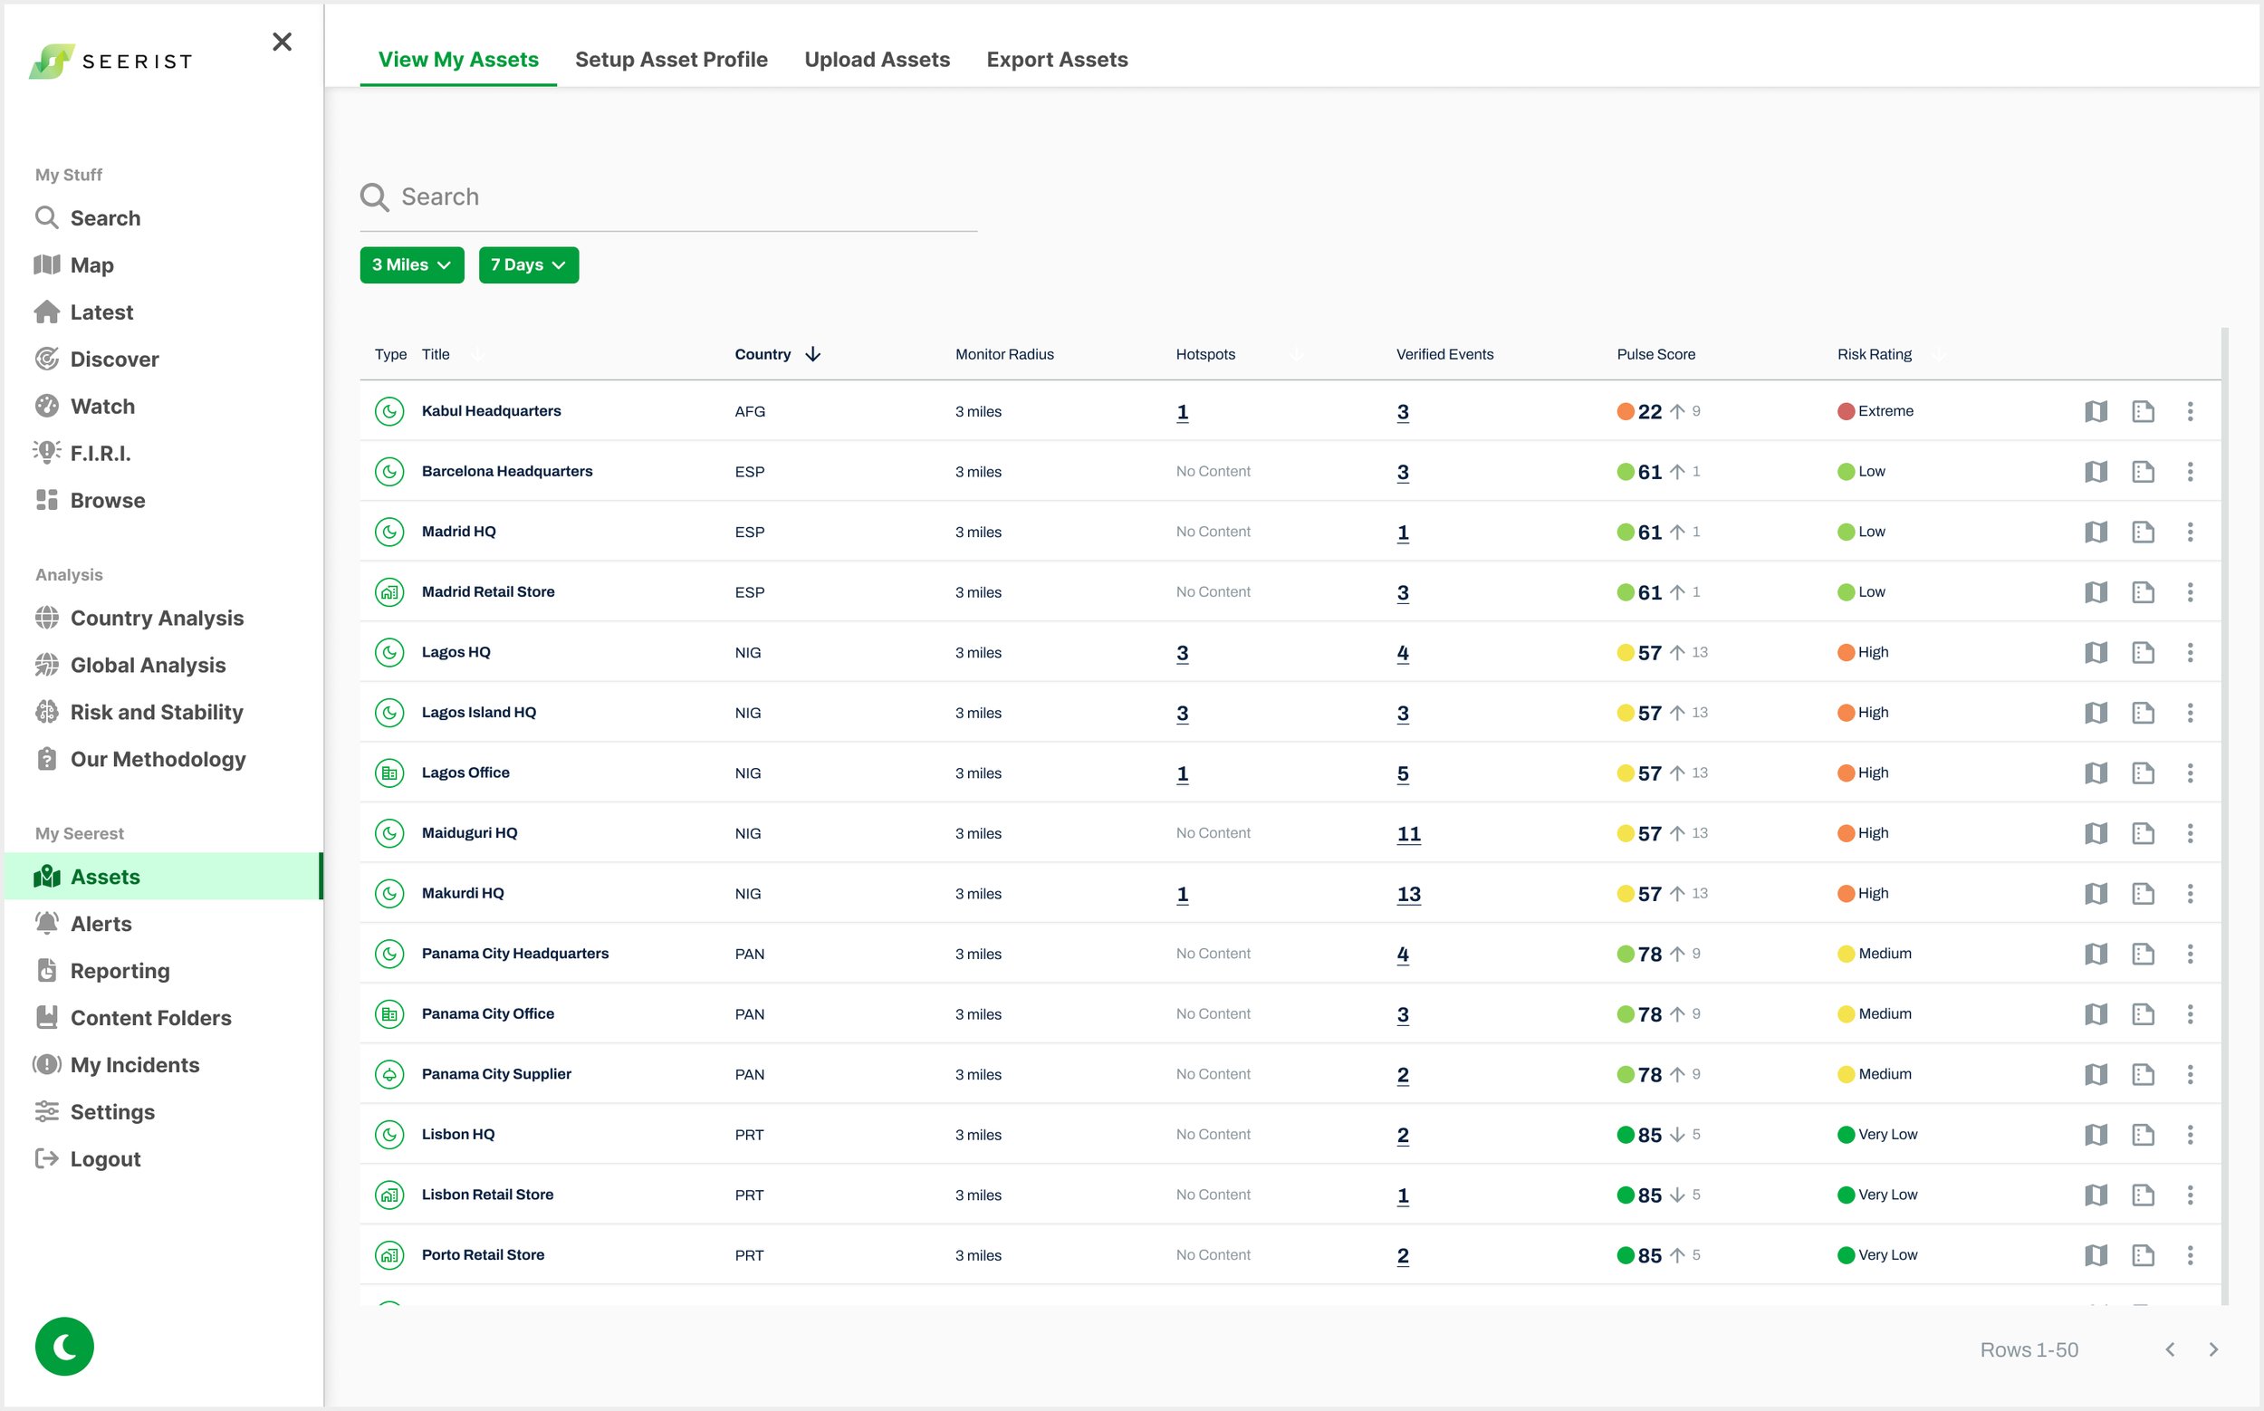2264x1411 pixels.
Task: Expand the 7 Days period dropdown
Action: [528, 265]
